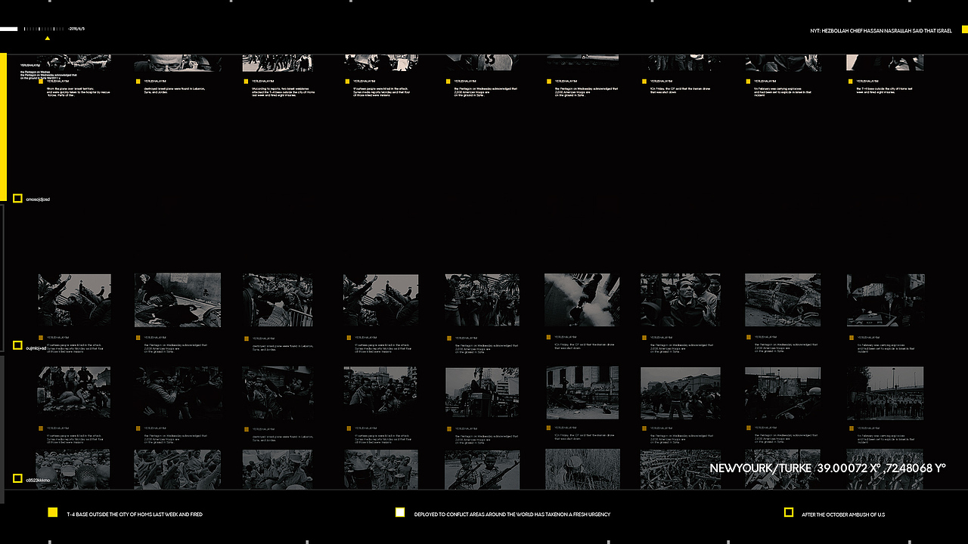The height and width of the screenshot is (544, 968).
Task: Click yellow marker beside top 'T-4 base' caption
Action: tap(852, 81)
